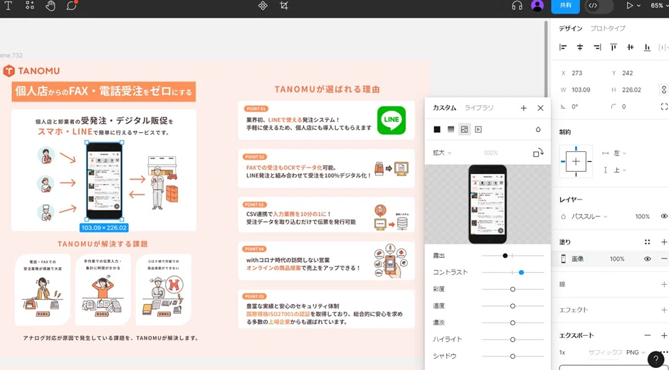Viewport: 669px width, 370px height.
Task: Open the 65% zoom dropdown
Action: point(658,6)
